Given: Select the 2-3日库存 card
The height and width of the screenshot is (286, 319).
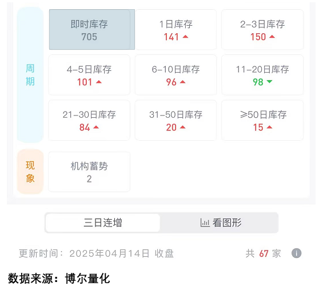Looking at the screenshot, I should tap(262, 30).
